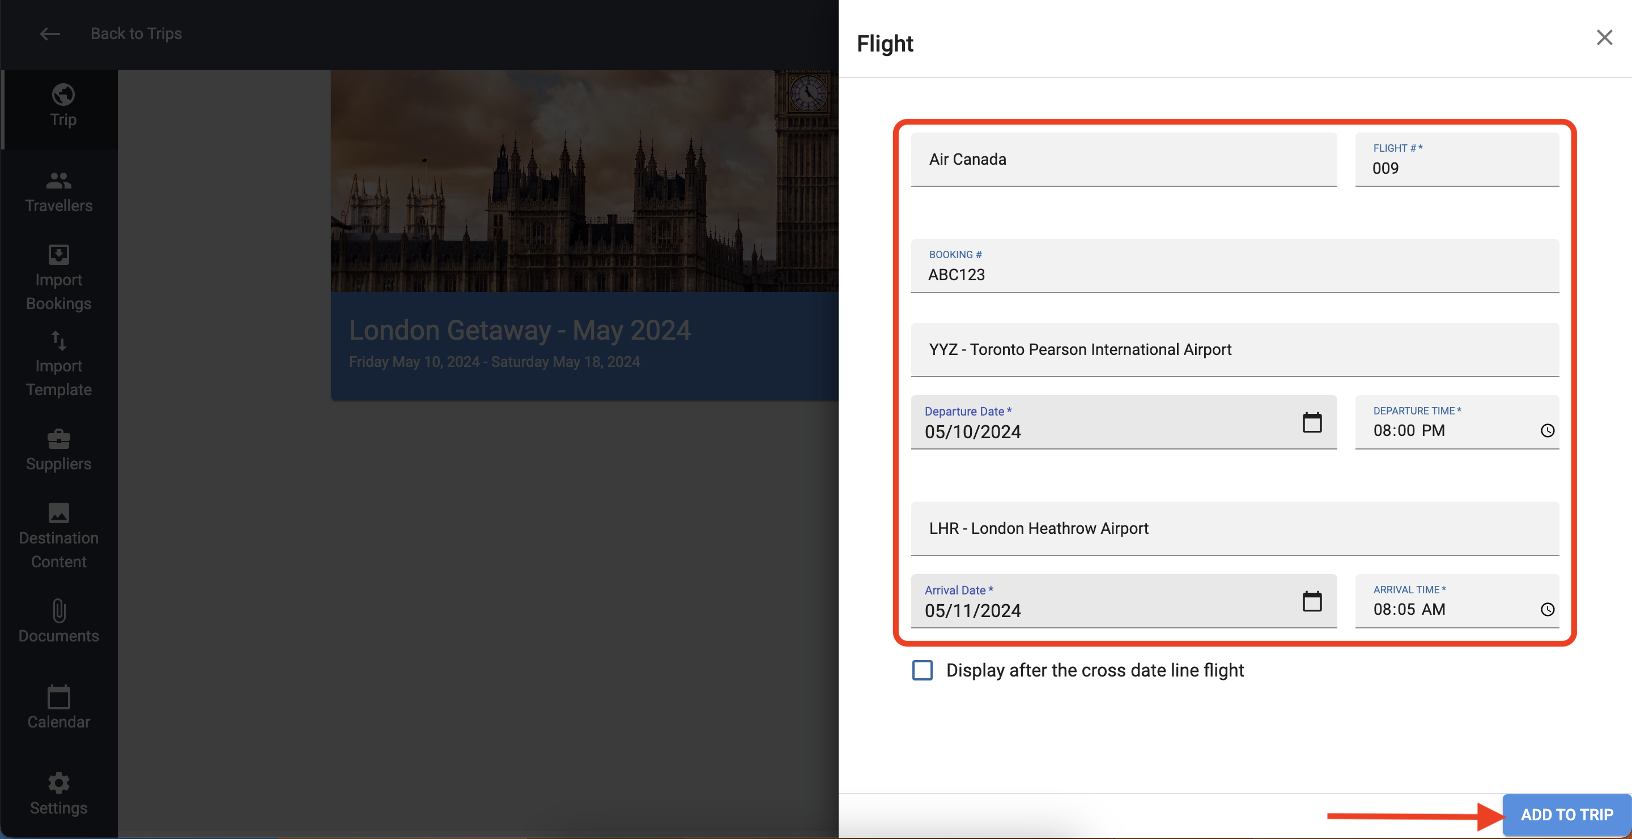
Task: Open Back to Trips link
Action: pos(136,33)
